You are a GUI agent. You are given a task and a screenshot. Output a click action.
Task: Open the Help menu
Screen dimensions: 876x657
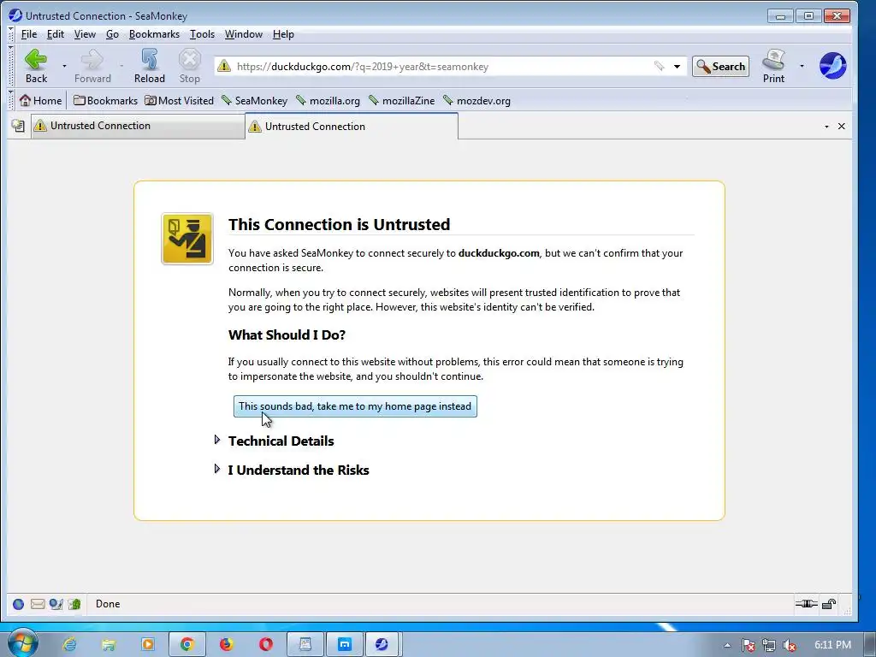point(283,34)
